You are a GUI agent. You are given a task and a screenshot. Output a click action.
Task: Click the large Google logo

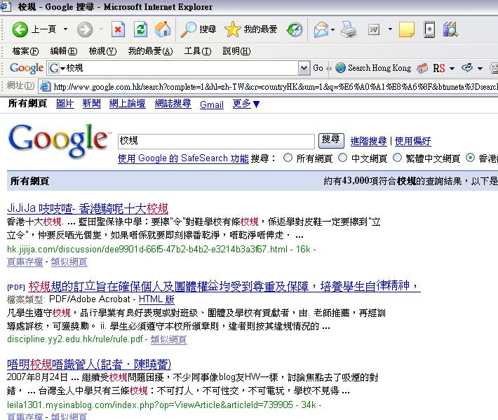pos(59,141)
